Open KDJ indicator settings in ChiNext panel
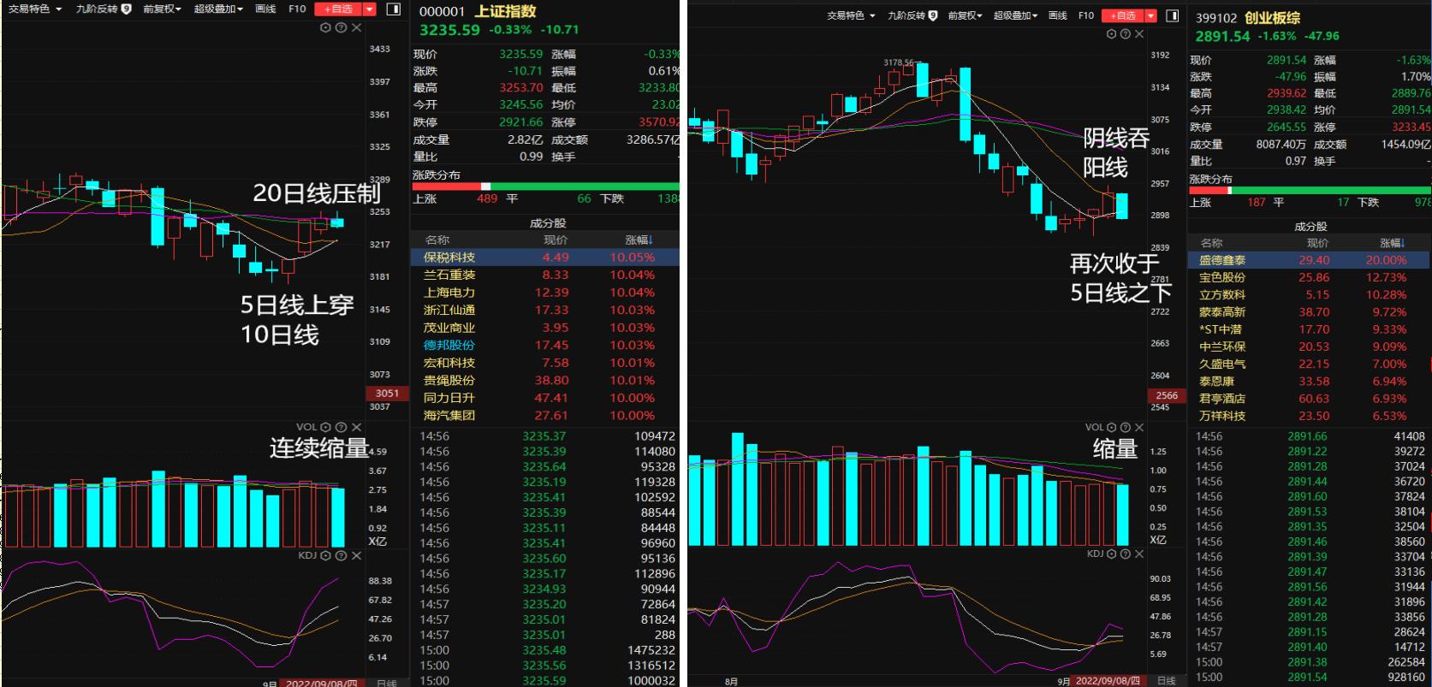Viewport: 1432px width, 687px height. 1112,554
